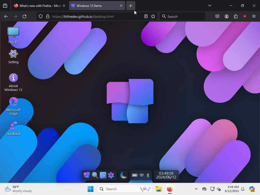260x195 pixels.
Task: Click the site security padlock icon
Action: click(x=48, y=17)
